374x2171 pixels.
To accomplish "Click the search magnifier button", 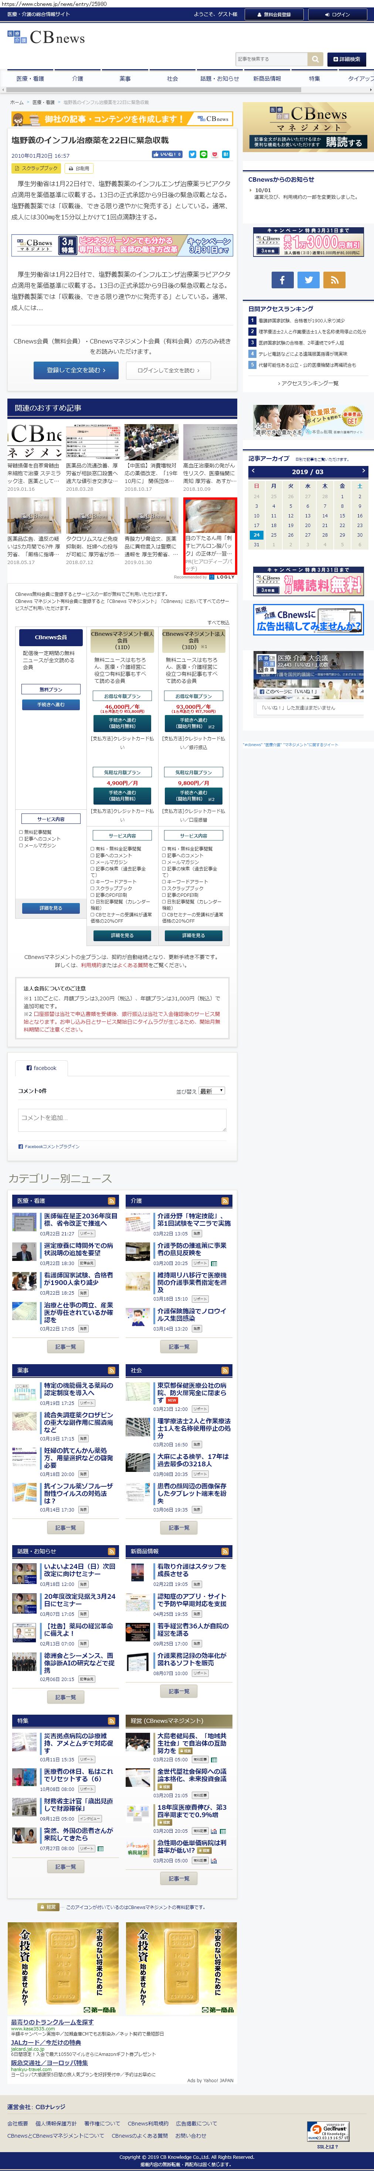I will 316,59.
